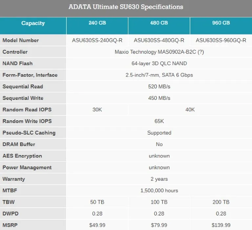Viewport: 252px width, 230px height.
Task: Click the '1,500,000 hours' value
Action: 159,191
